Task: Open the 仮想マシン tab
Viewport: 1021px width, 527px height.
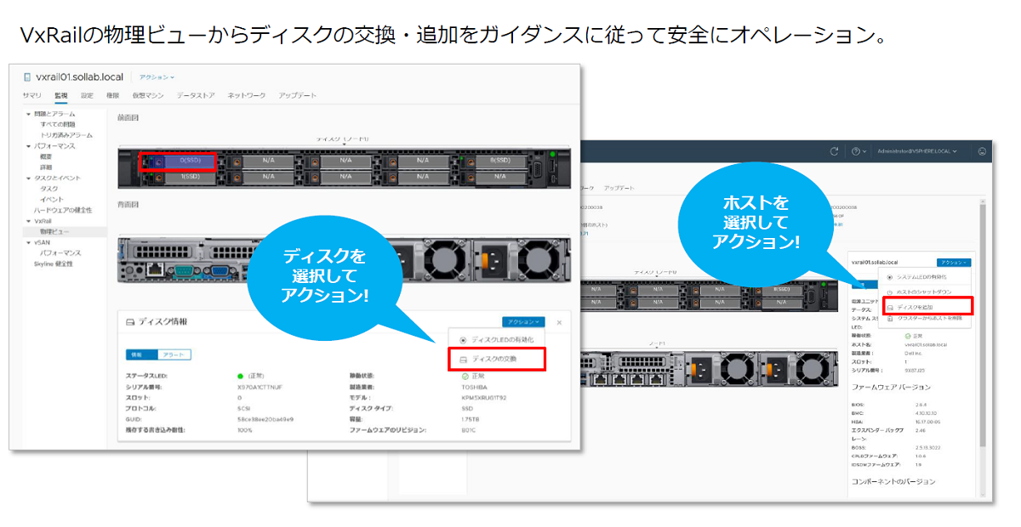Action: (x=148, y=95)
